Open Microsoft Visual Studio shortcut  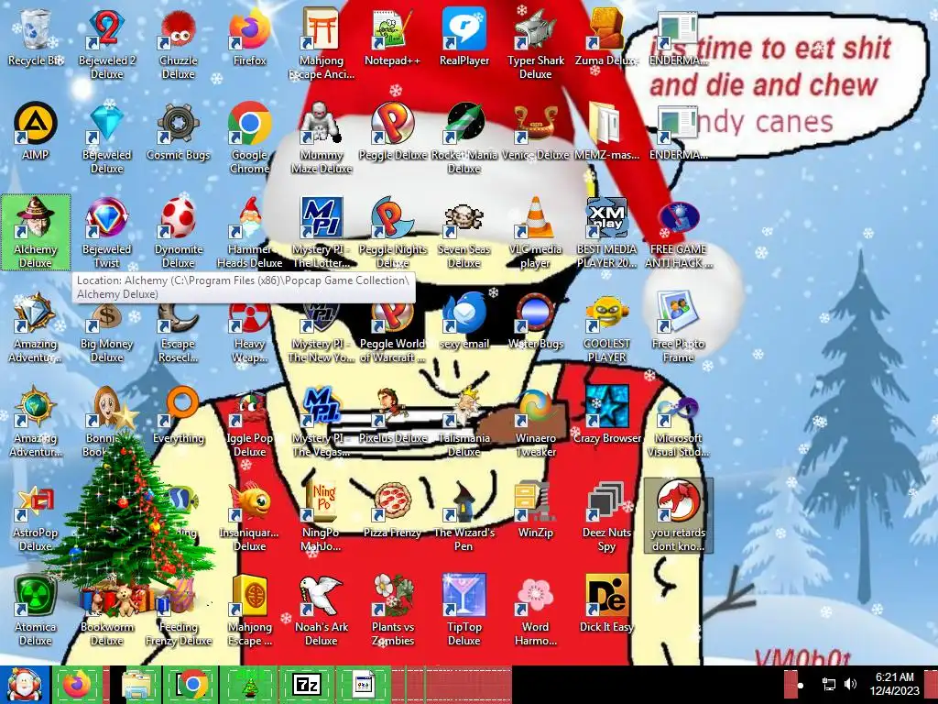(x=679, y=422)
